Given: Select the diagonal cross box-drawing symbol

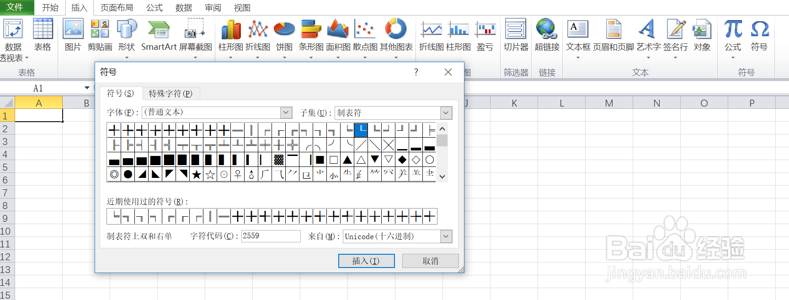Looking at the screenshot, I should (x=389, y=145).
